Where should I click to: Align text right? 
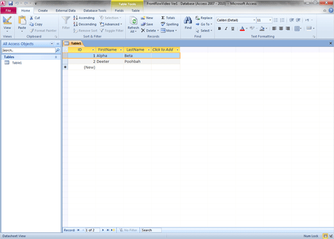(288, 28)
